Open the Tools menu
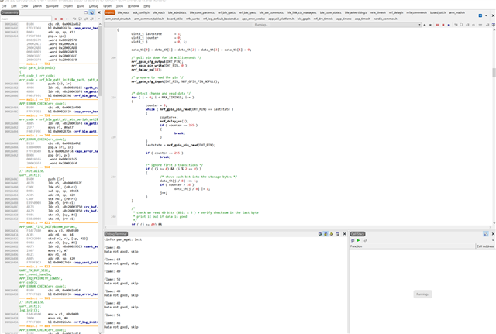 tap(119, 6)
